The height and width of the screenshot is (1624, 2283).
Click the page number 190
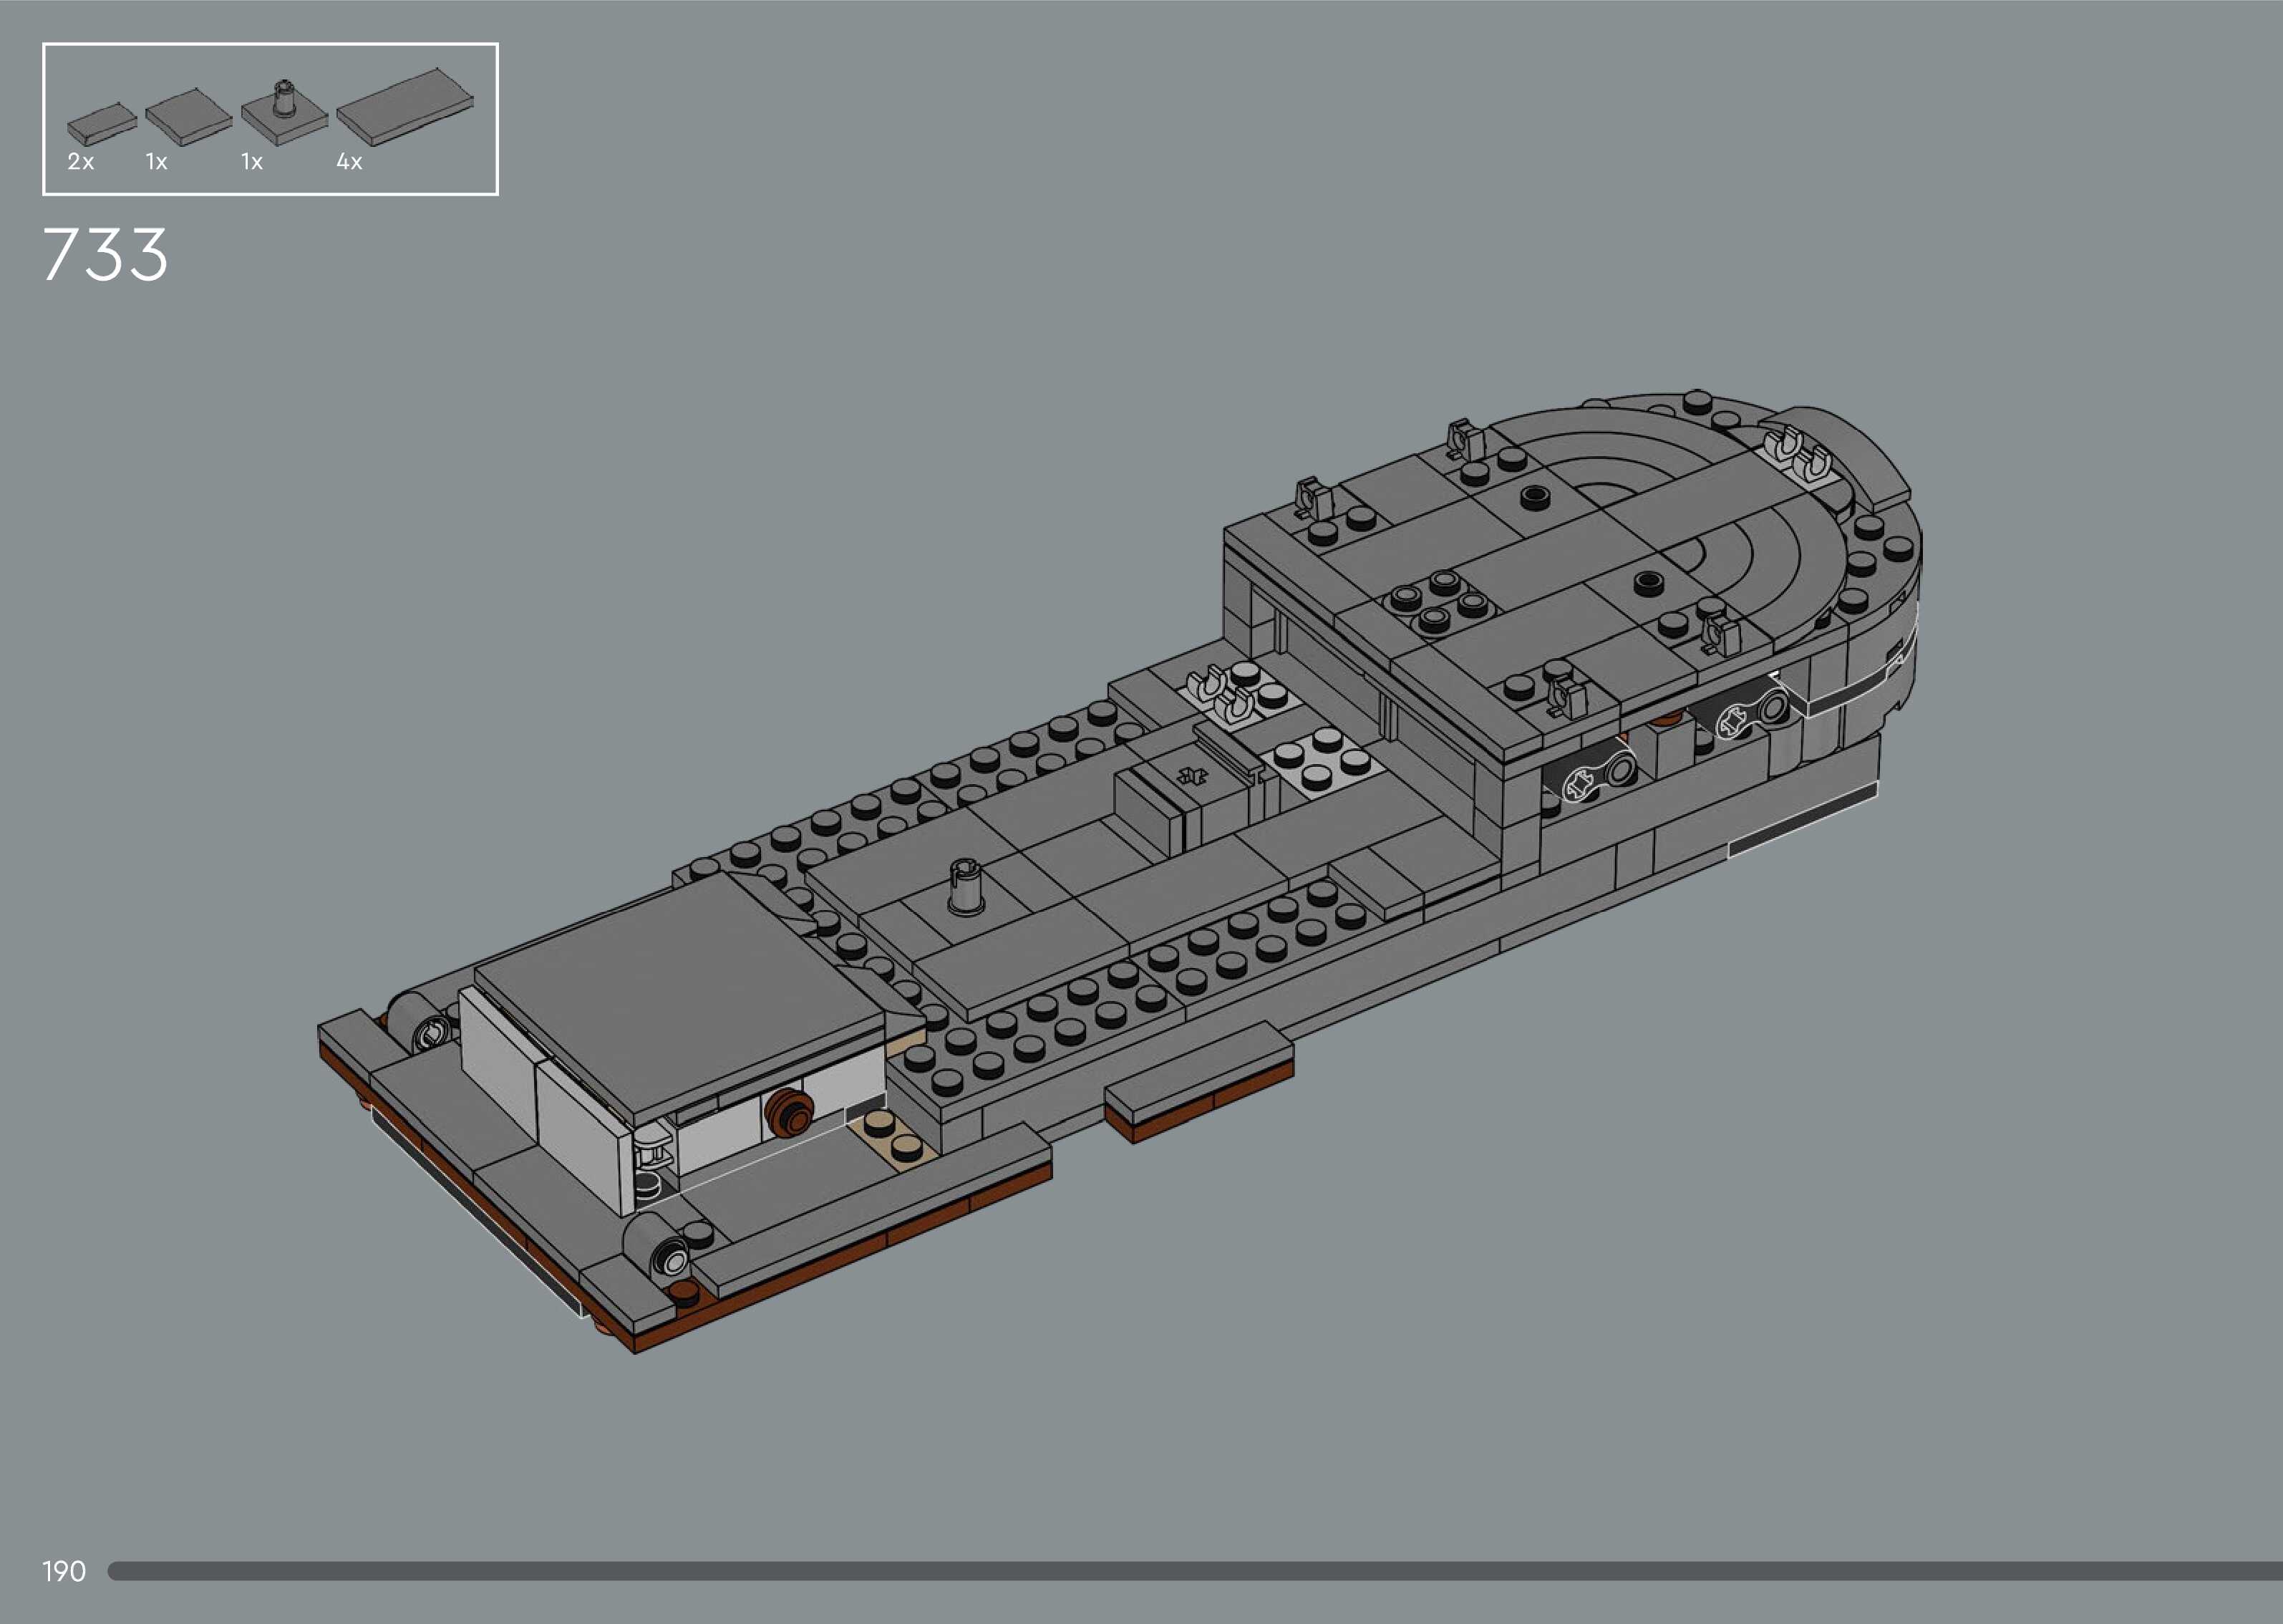[x=64, y=1571]
